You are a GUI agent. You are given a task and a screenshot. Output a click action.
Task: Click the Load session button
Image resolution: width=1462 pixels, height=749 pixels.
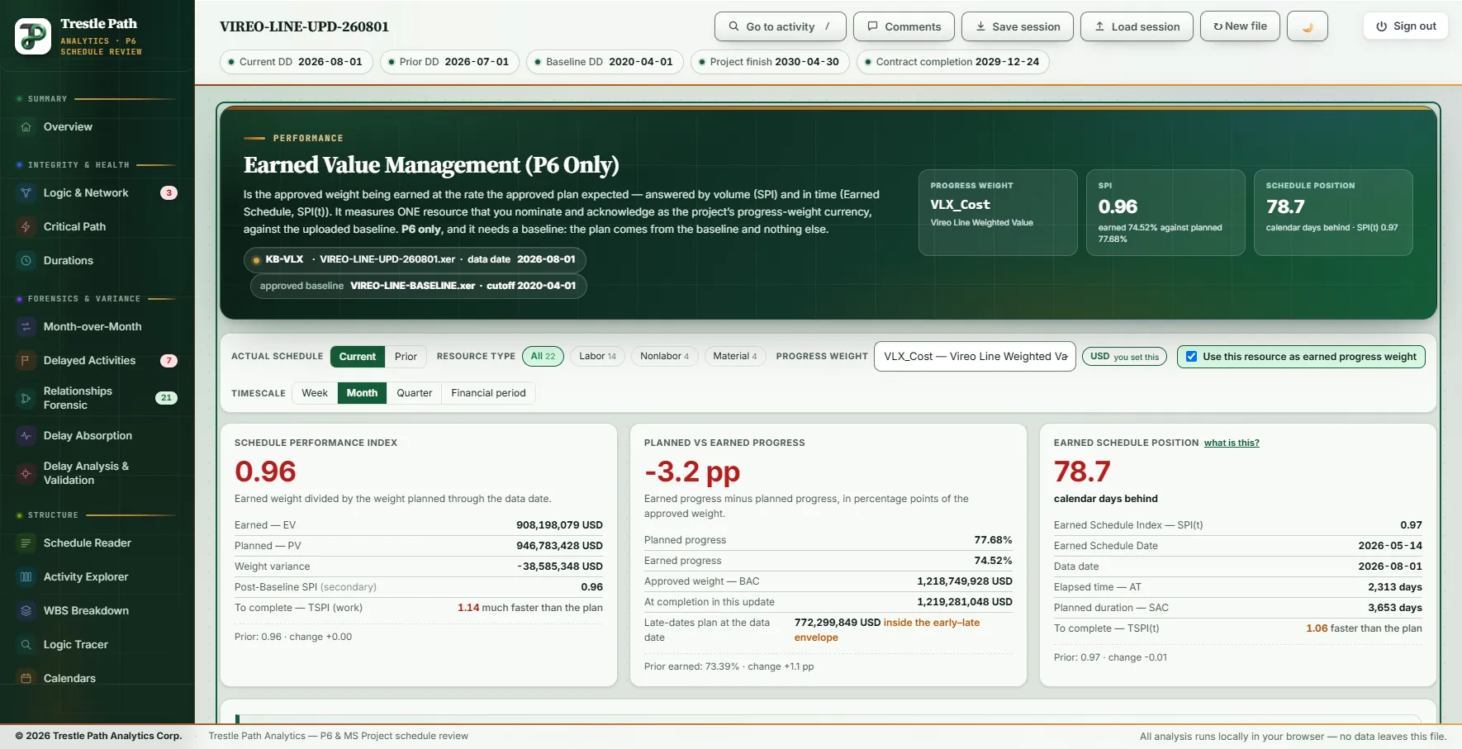pyautogui.click(x=1137, y=26)
